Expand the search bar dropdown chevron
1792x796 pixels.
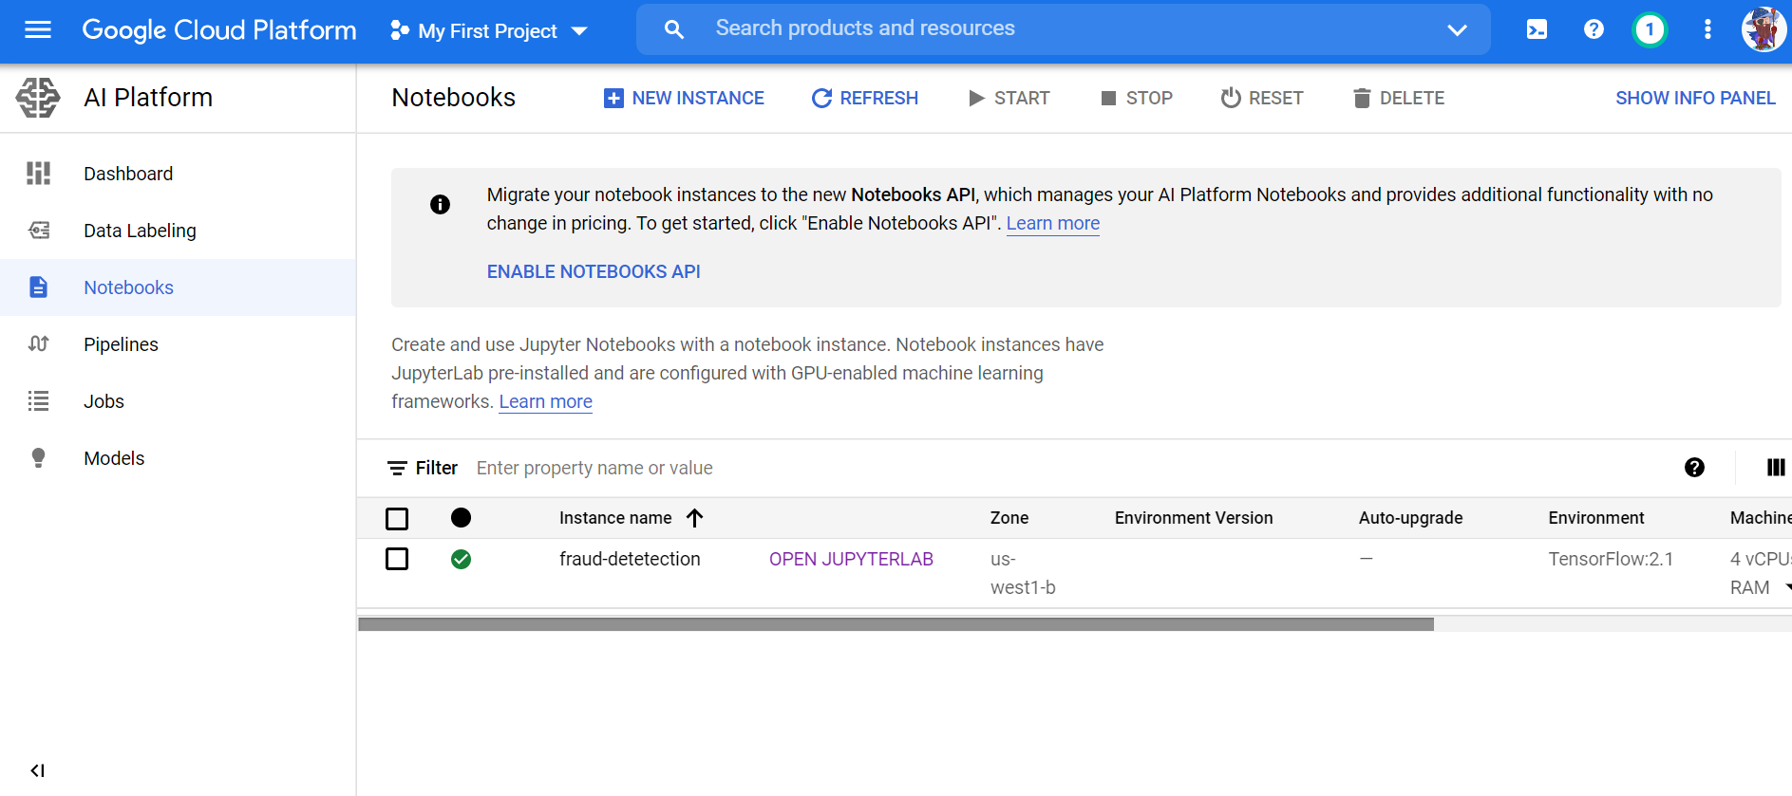tap(1457, 30)
